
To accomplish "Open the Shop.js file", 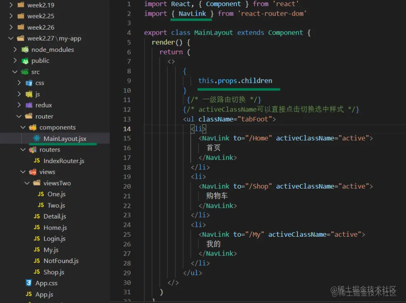I will coord(54,272).
